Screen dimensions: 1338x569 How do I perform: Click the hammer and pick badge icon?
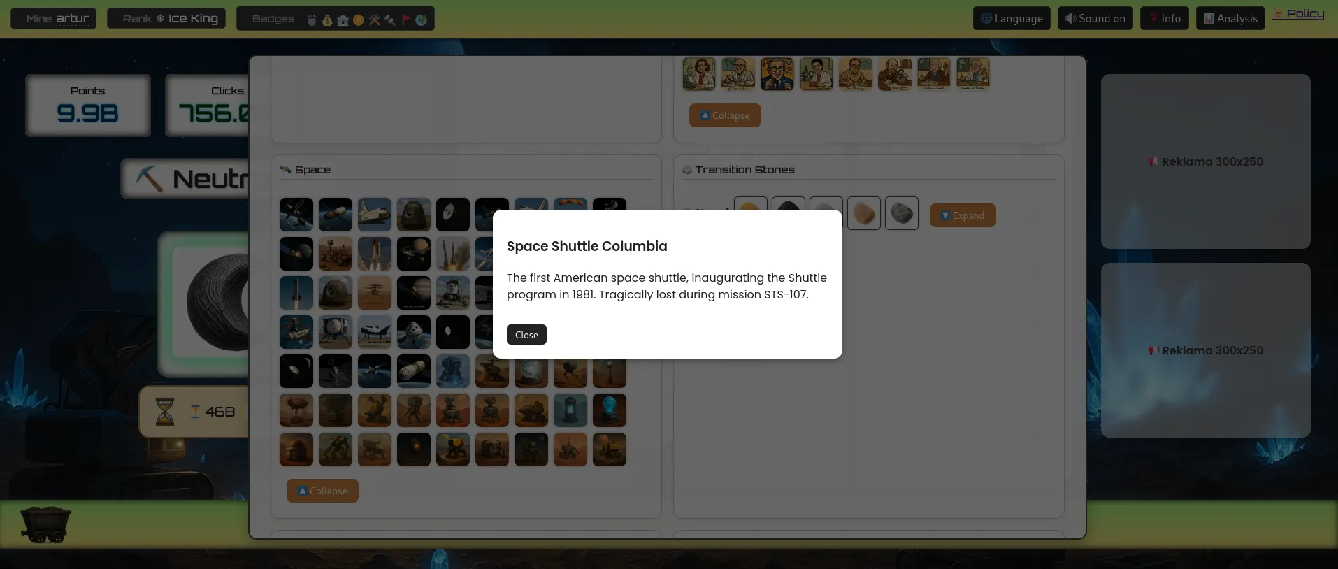click(x=375, y=20)
